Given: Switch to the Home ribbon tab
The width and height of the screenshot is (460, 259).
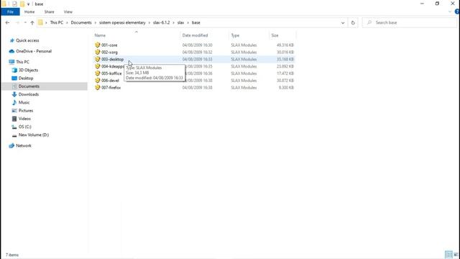Looking at the screenshot, I should pos(29,12).
